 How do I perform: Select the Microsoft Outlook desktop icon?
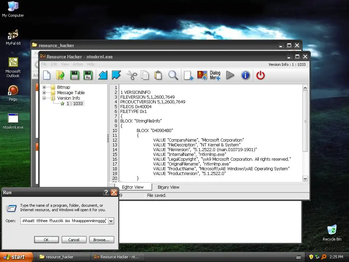[13, 68]
